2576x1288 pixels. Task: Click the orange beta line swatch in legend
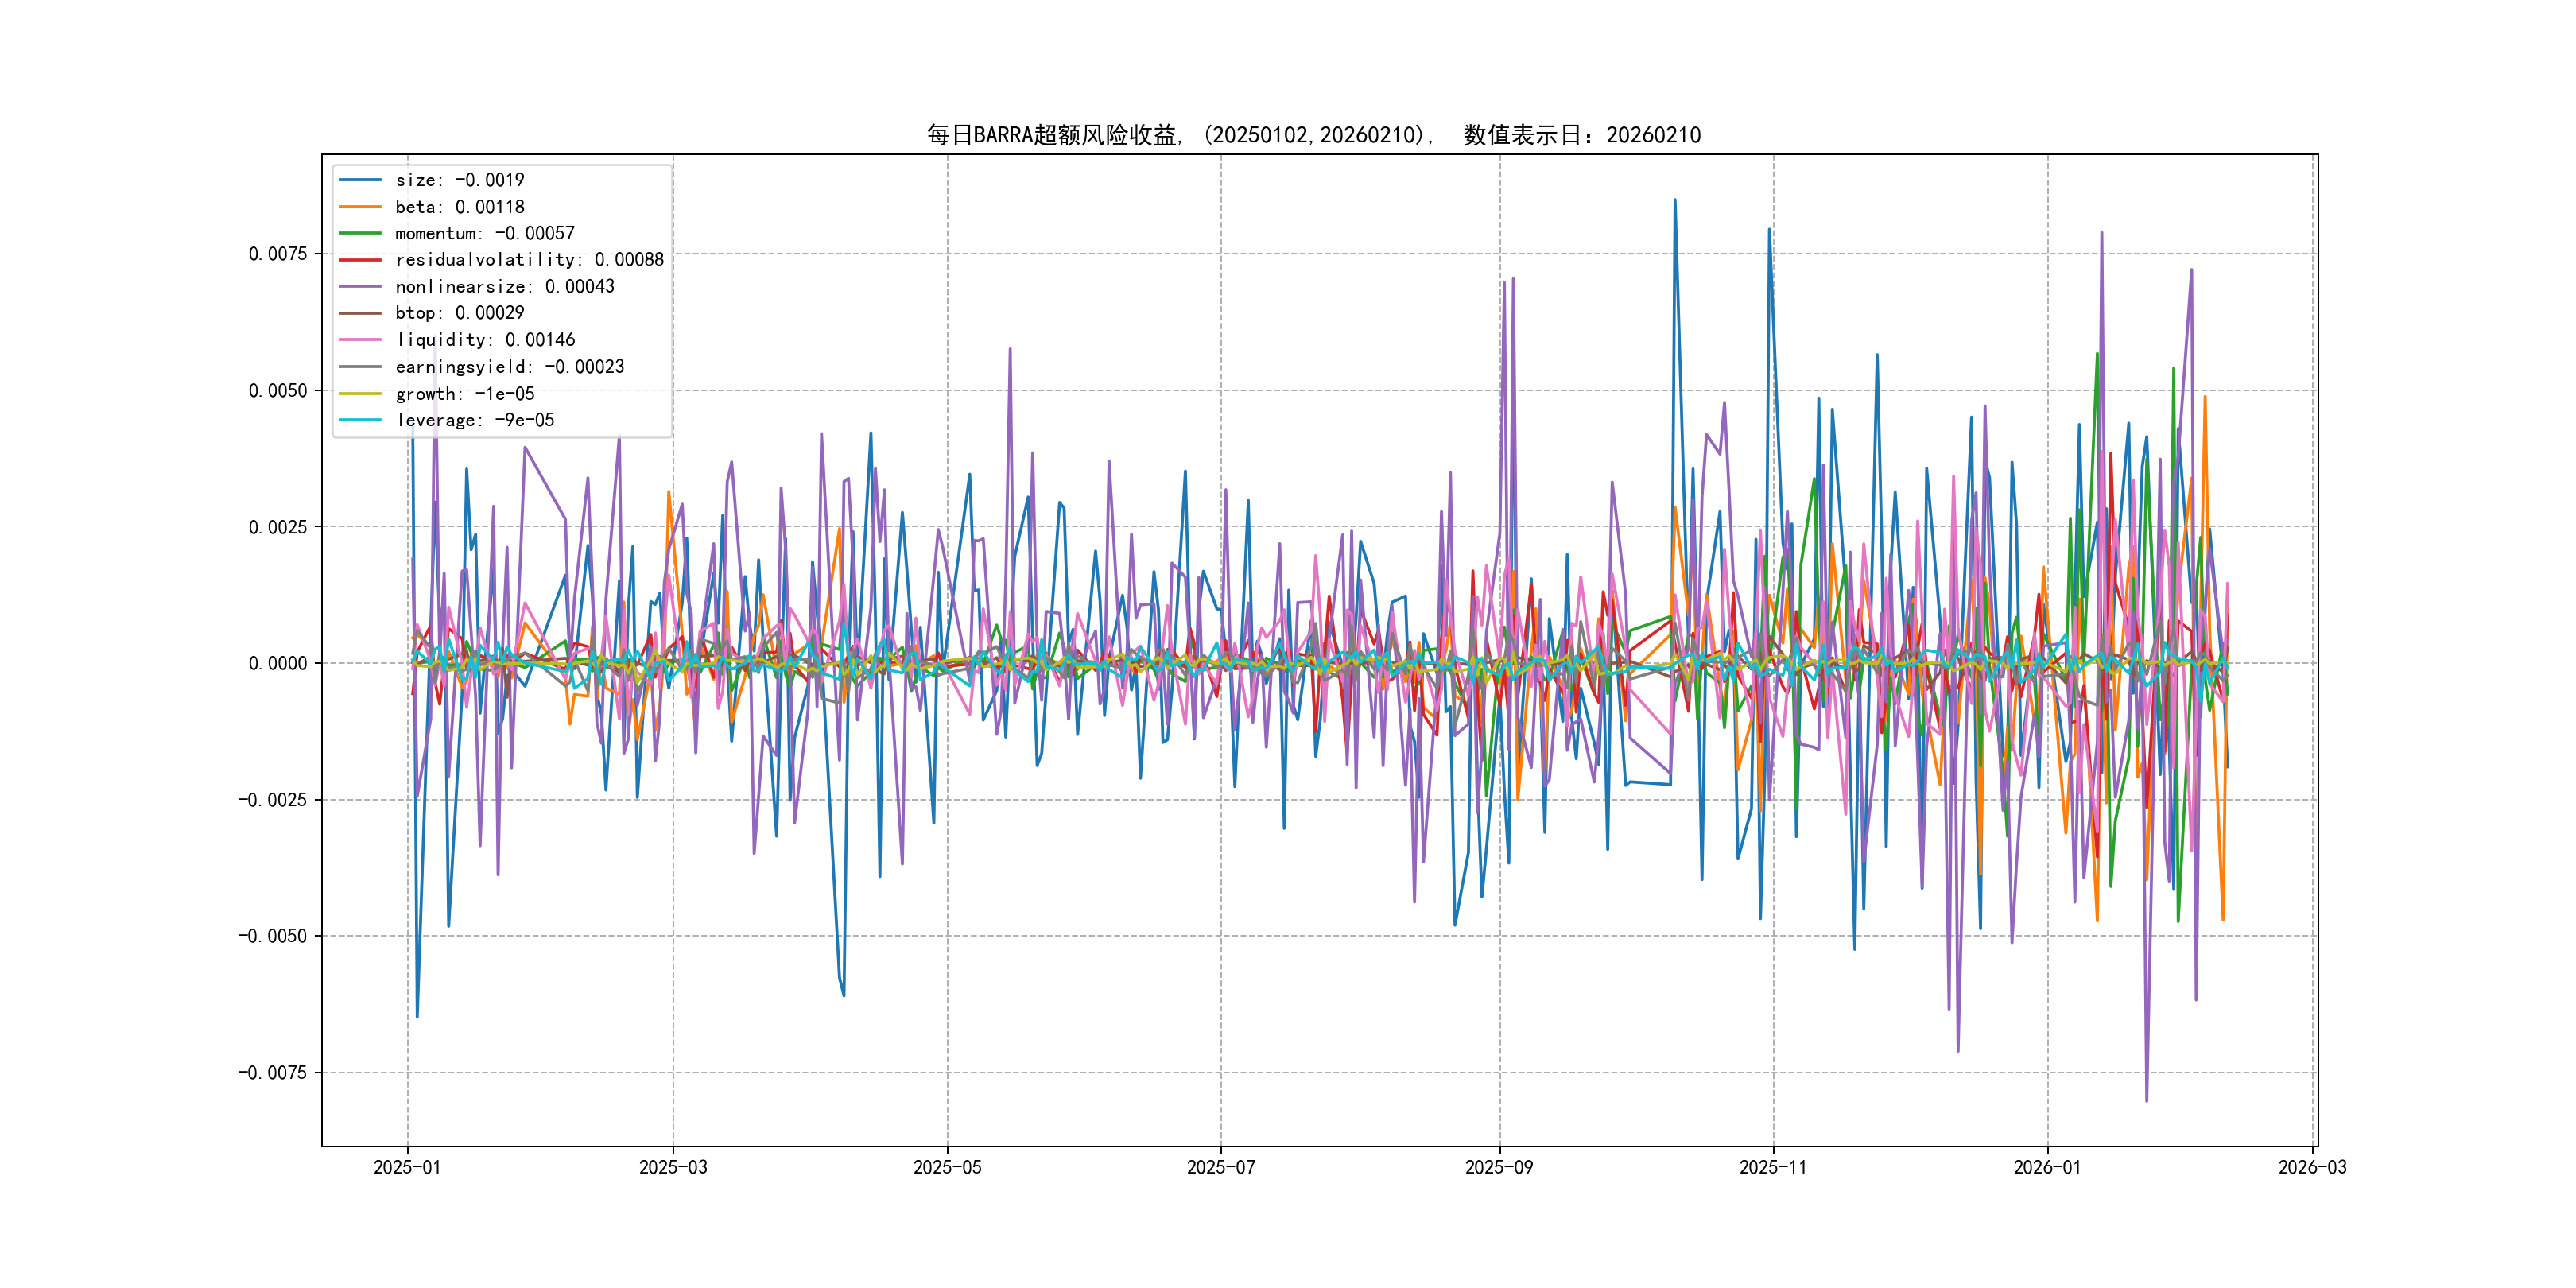click(x=360, y=207)
